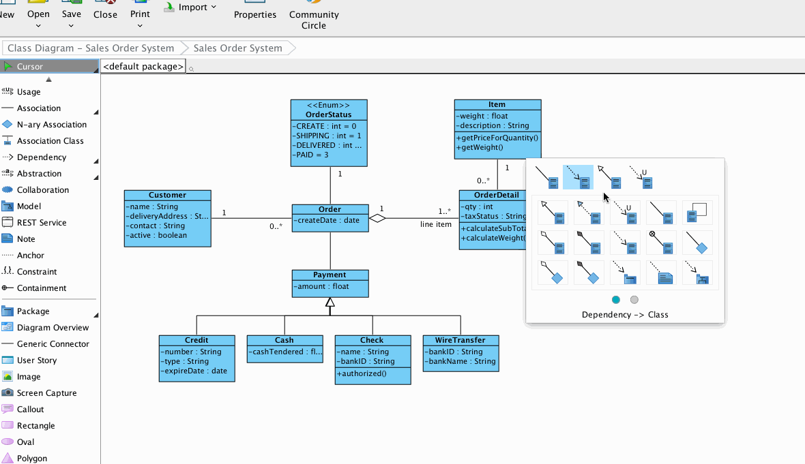The height and width of the screenshot is (464, 805).
Task: Expand Association tool variants triangle
Action: tap(96, 112)
